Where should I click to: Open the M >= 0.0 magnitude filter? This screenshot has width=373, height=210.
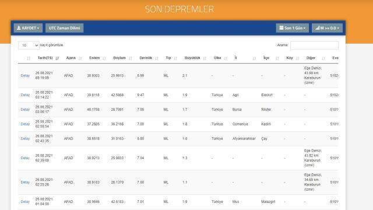(x=327, y=28)
